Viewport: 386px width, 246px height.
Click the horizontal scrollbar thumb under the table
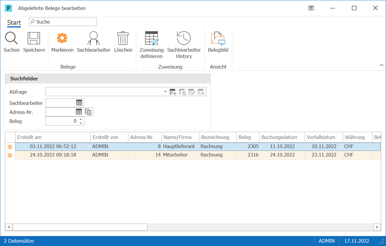click(x=80, y=227)
